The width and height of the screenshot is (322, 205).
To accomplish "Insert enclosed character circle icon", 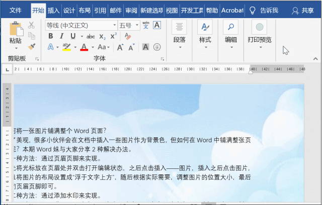I will 157,47.
